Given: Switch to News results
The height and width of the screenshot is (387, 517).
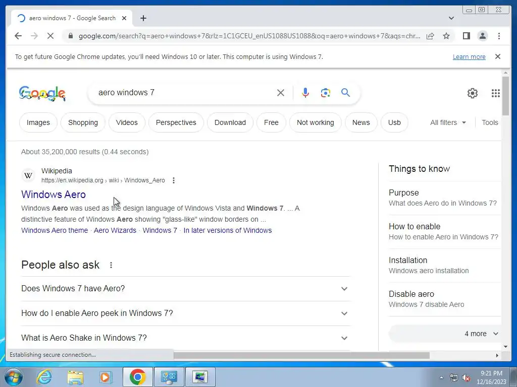Looking at the screenshot, I should (x=361, y=122).
